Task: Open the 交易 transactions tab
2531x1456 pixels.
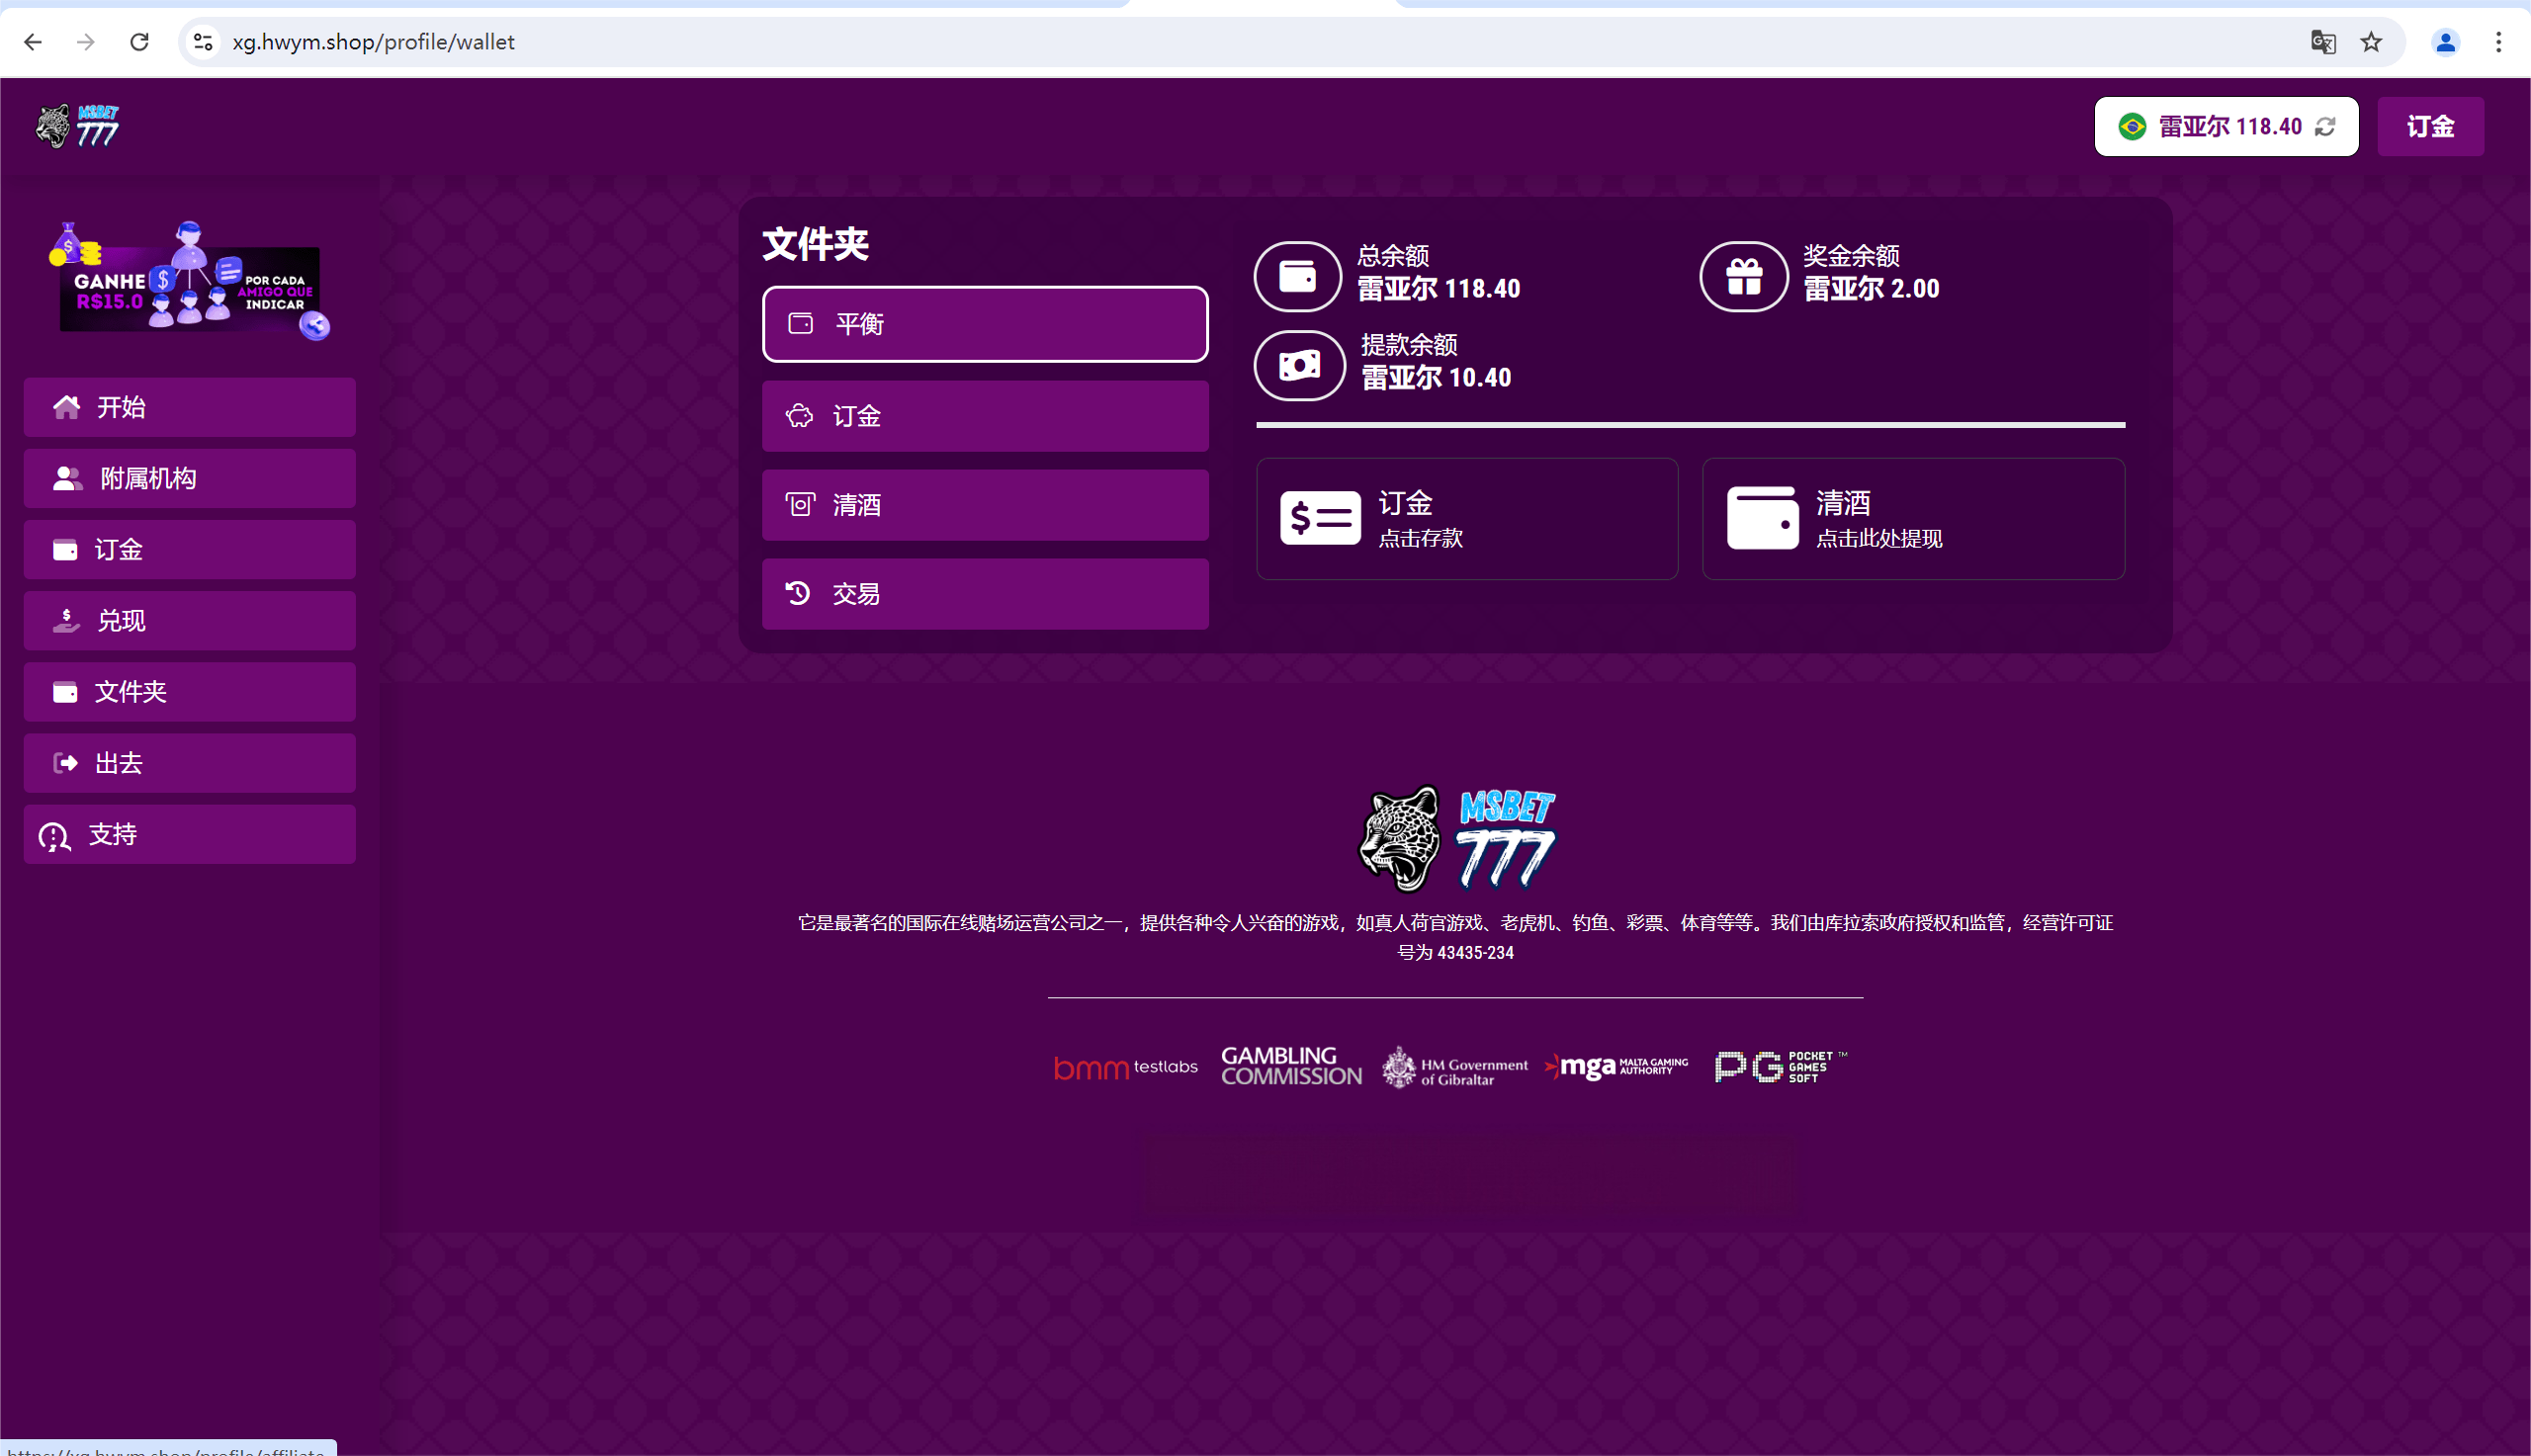Action: [x=985, y=594]
